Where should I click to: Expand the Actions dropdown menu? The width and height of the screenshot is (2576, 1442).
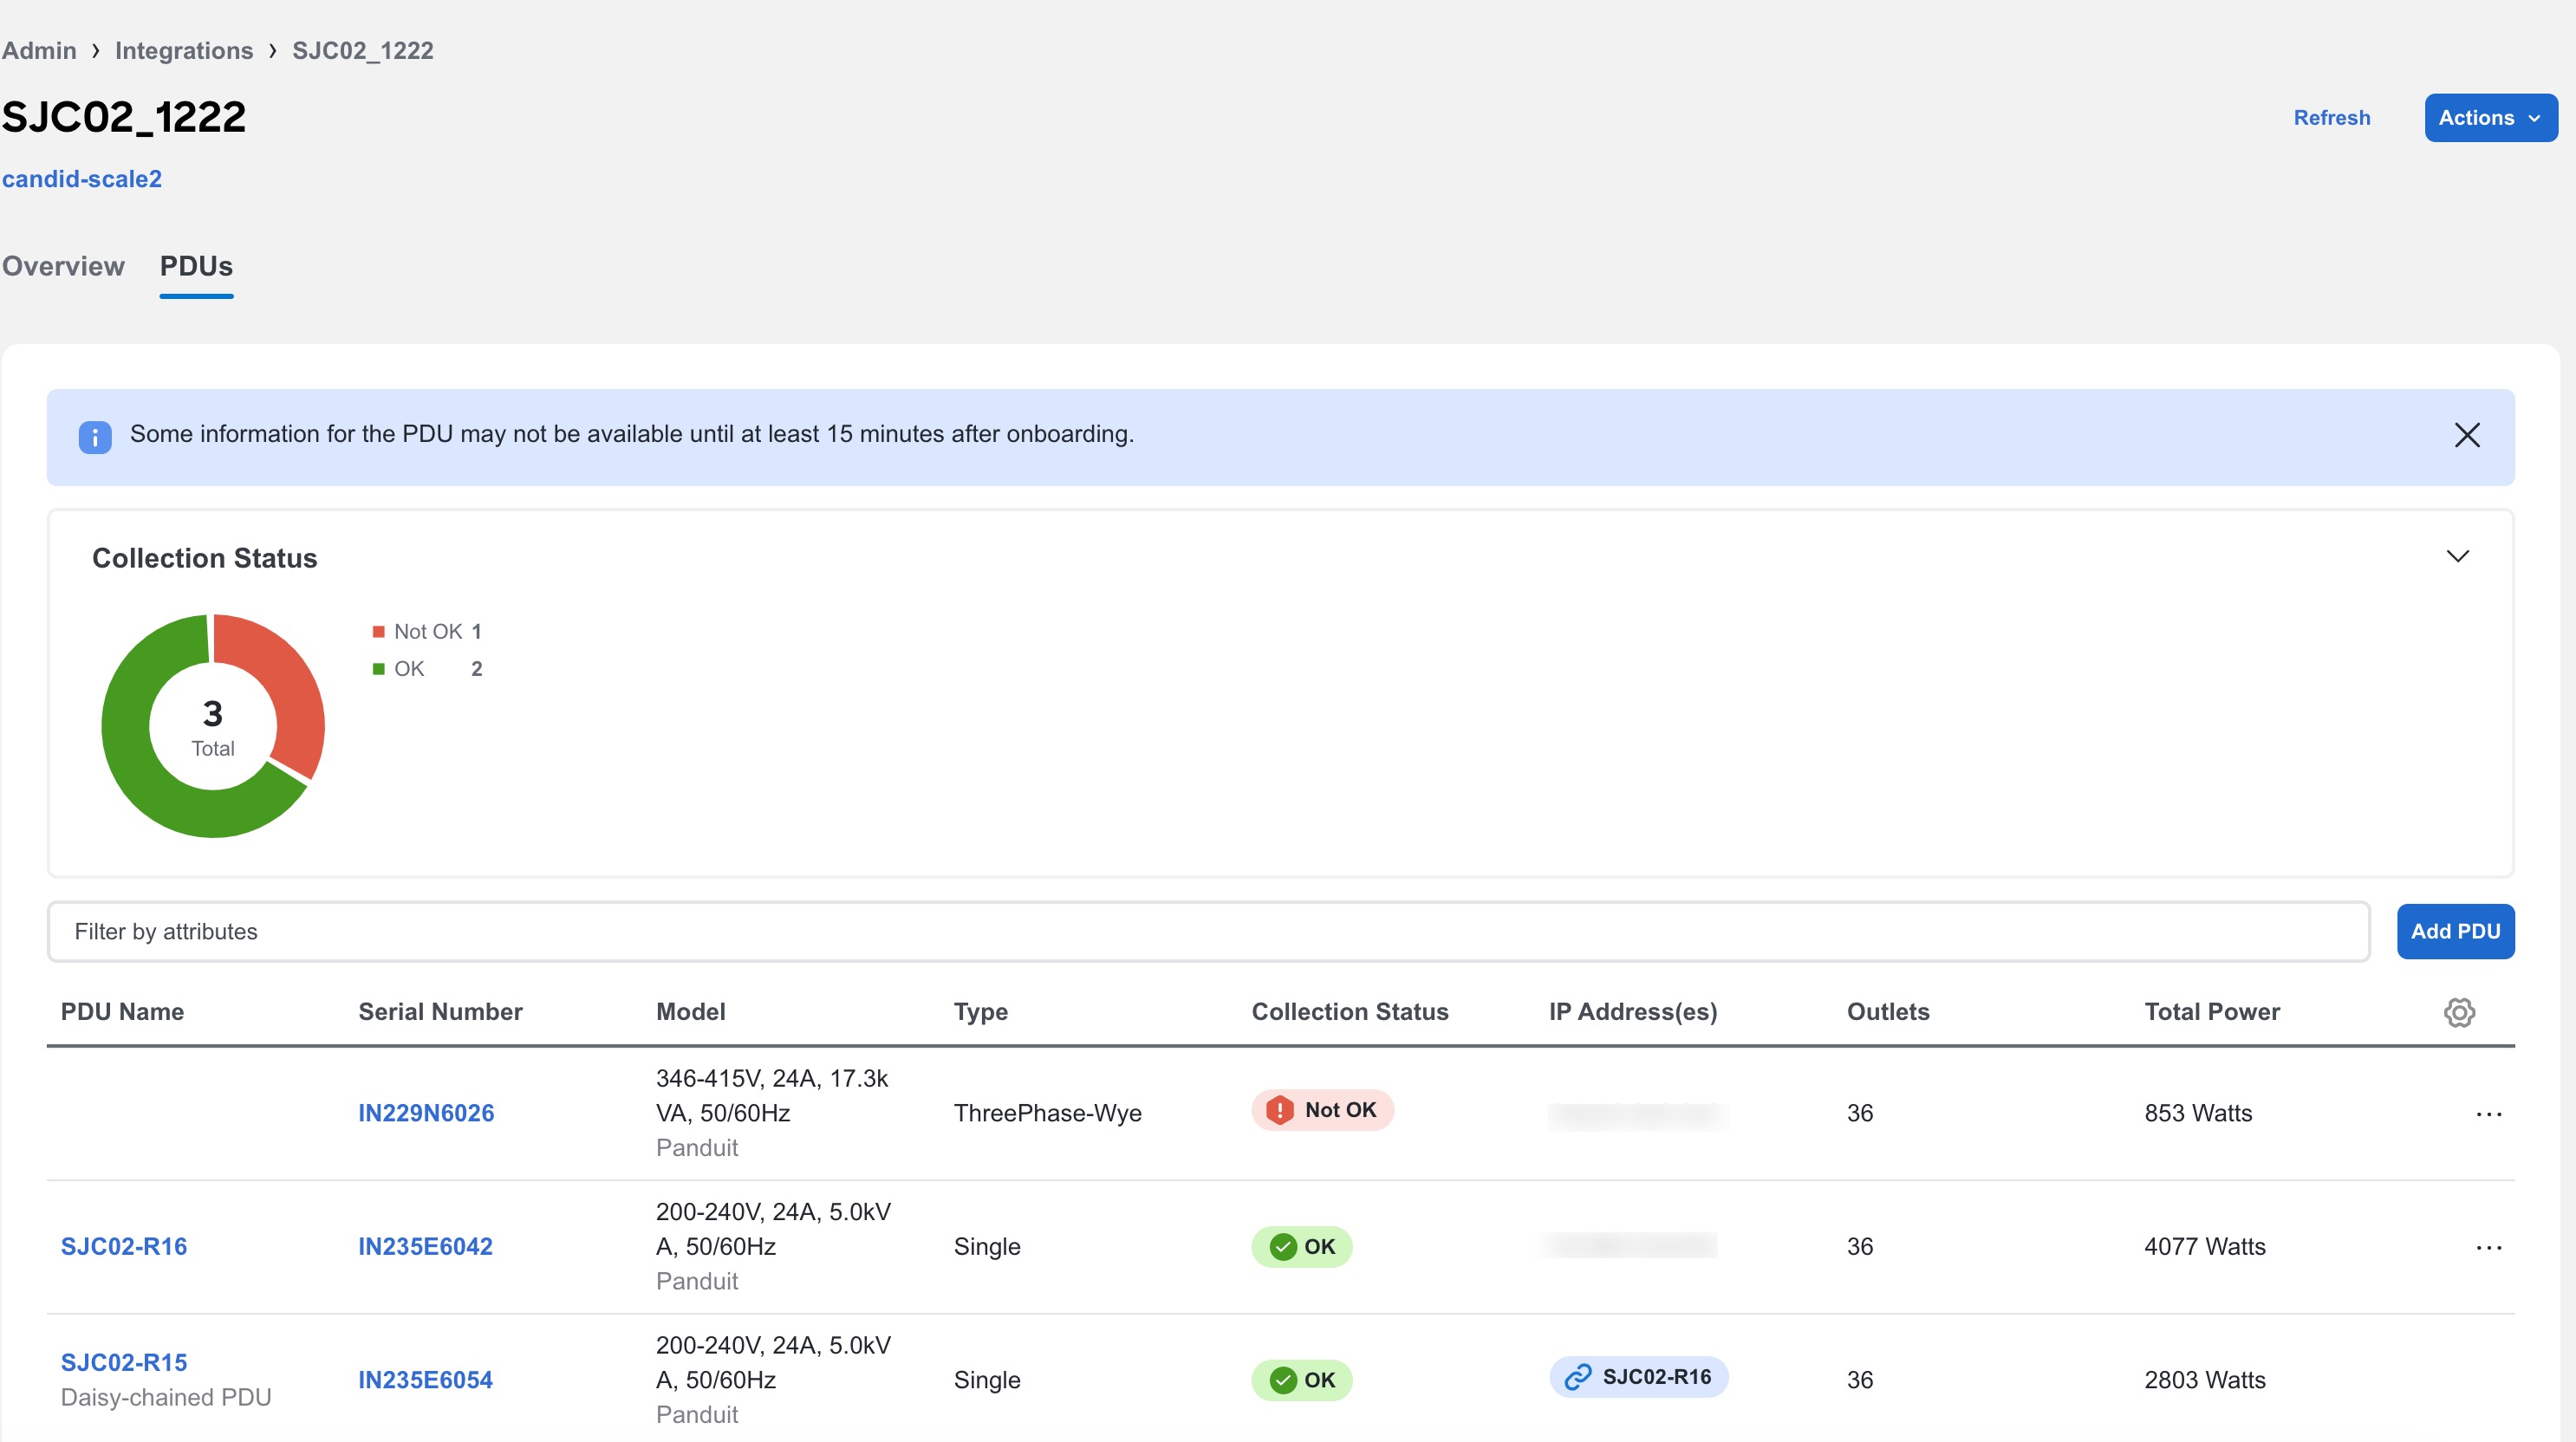2489,119
